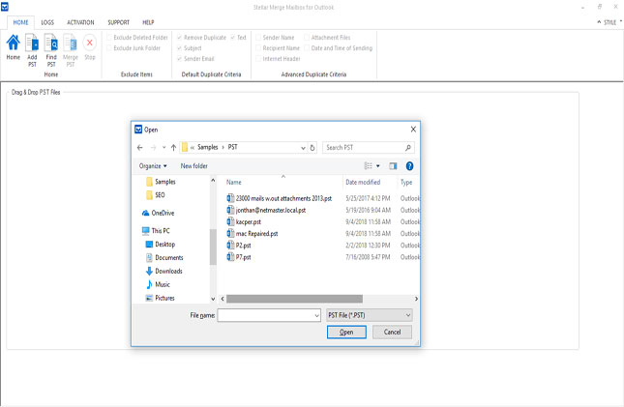
Task: Enable the Internet Header checkbox
Action: [258, 59]
